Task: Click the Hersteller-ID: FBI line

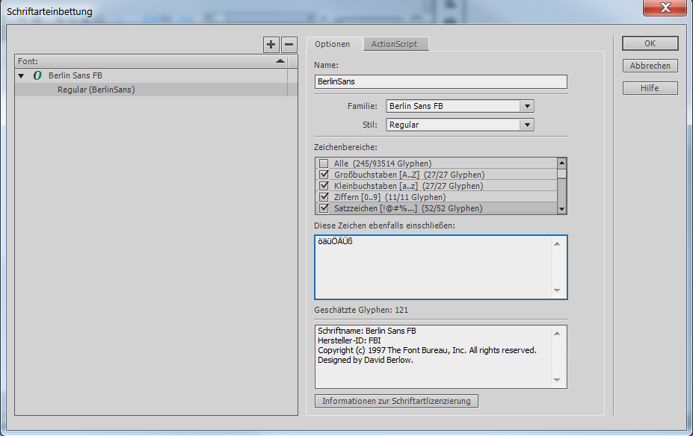Action: pyautogui.click(x=349, y=340)
